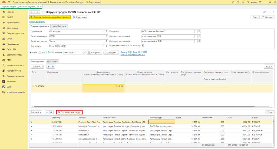Select the API radio option

click(39, 53)
